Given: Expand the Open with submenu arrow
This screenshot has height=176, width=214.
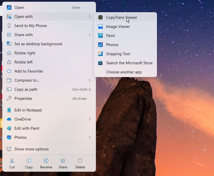Looking at the screenshot, I should [x=90, y=16].
